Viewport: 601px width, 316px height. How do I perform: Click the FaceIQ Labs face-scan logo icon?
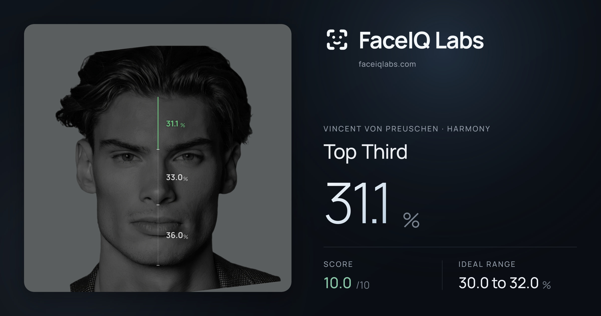337,40
